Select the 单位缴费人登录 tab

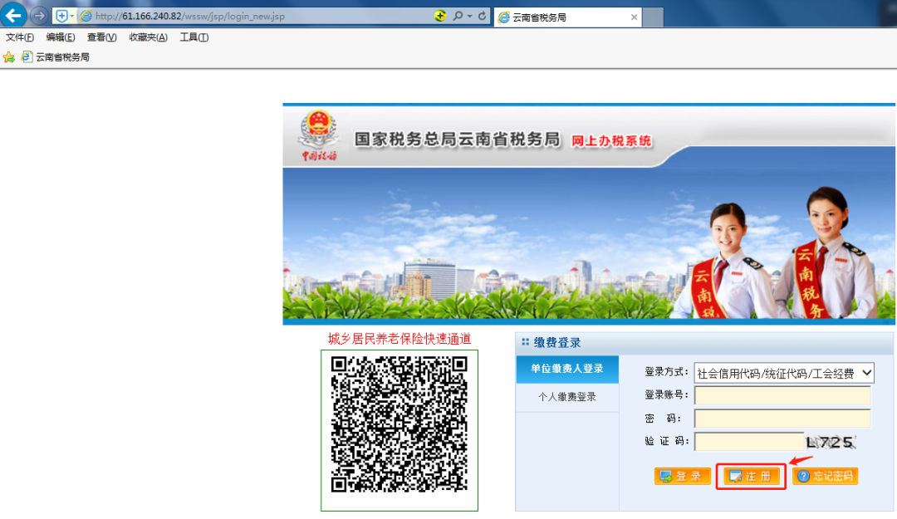click(x=567, y=369)
